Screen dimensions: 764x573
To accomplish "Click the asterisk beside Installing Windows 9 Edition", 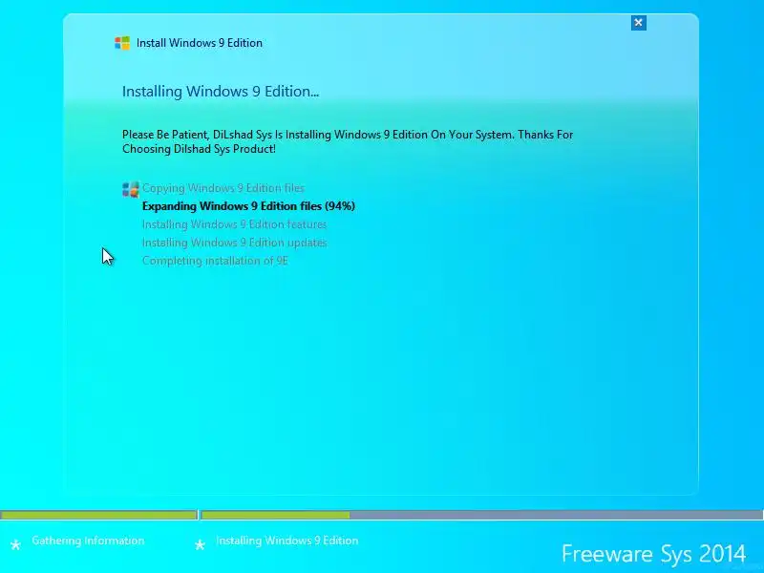I will pos(200,545).
